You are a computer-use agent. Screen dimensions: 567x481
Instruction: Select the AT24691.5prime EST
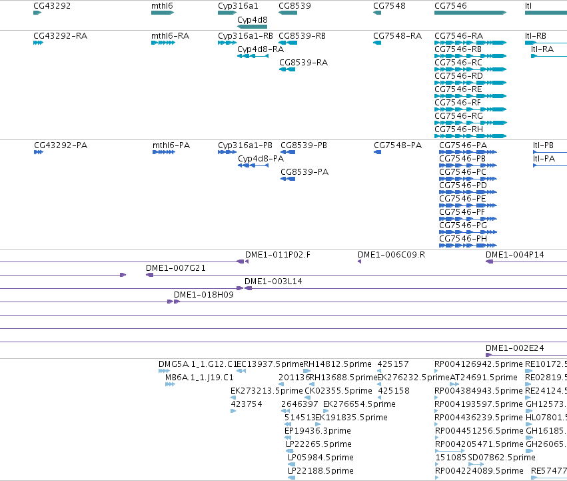[454, 384]
